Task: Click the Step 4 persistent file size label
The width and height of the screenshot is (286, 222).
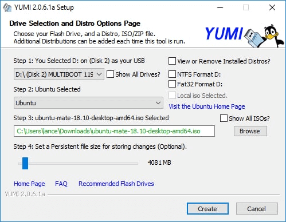Action: pyautogui.click(x=100, y=146)
